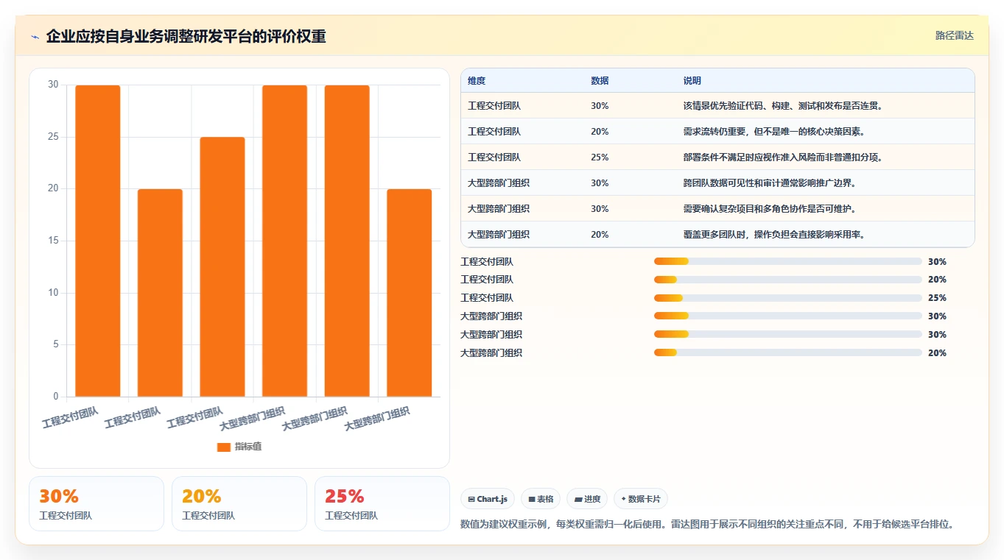Screen dimensions: 1004x560
Task: Click the 工程交付团队 bar with value 20
Action: pos(160,293)
